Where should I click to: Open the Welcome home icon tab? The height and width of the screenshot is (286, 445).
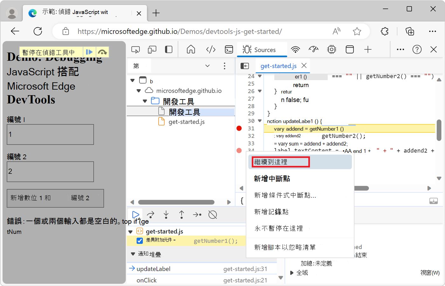pos(191,50)
